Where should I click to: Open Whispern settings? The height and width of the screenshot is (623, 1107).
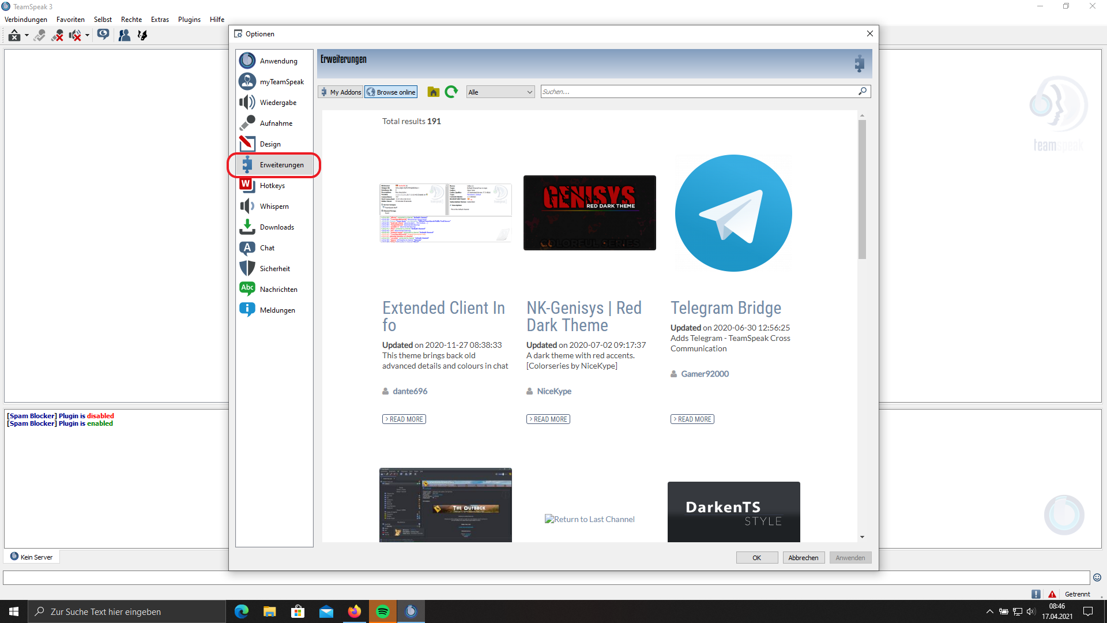pos(274,206)
